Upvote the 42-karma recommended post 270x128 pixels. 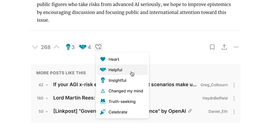(x=47, y=85)
